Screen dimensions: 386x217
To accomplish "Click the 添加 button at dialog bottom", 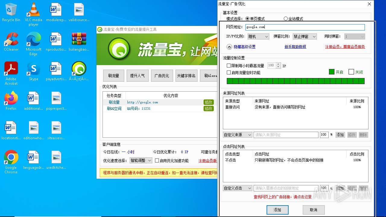I will point(277,210).
